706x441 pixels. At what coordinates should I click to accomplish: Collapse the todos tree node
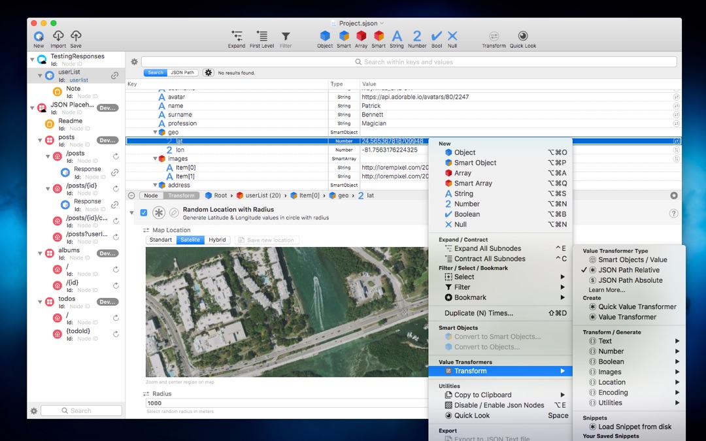[40, 302]
